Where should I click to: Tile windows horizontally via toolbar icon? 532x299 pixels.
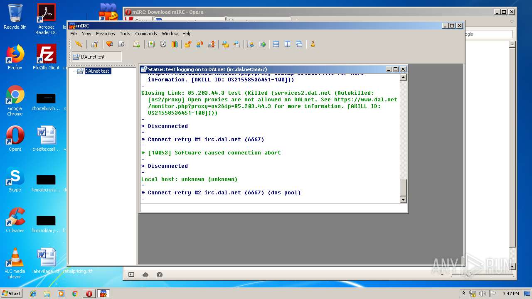pos(276,44)
